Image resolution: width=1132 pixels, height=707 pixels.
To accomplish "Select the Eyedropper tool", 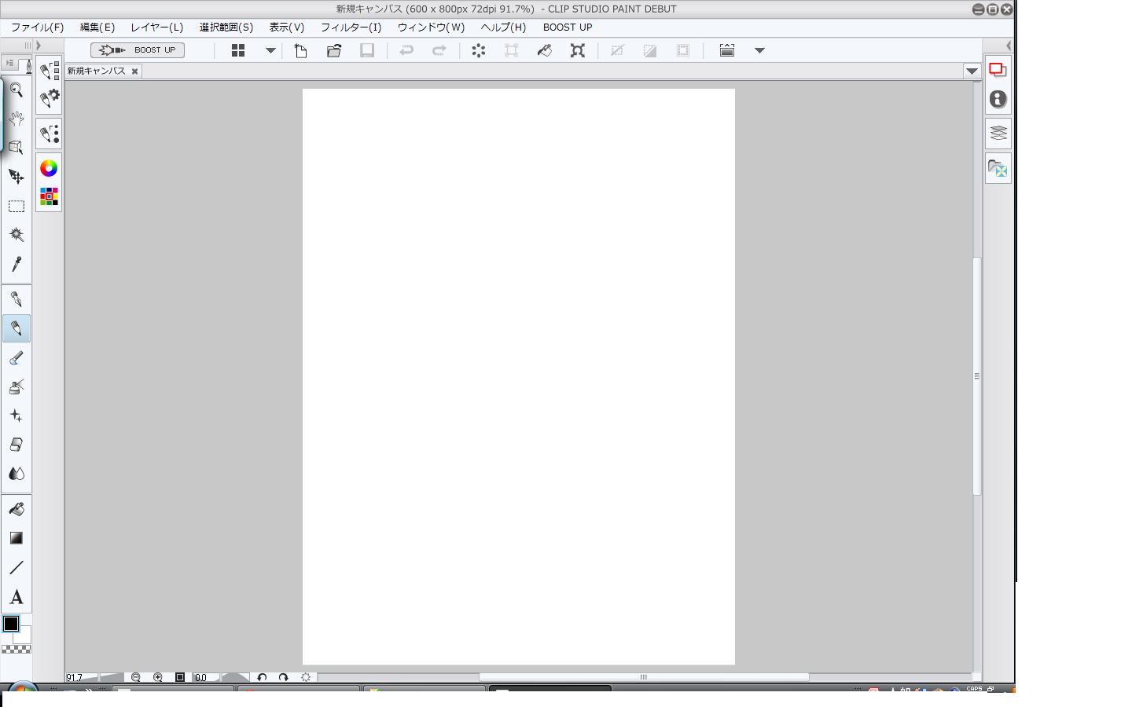I will tap(16, 264).
